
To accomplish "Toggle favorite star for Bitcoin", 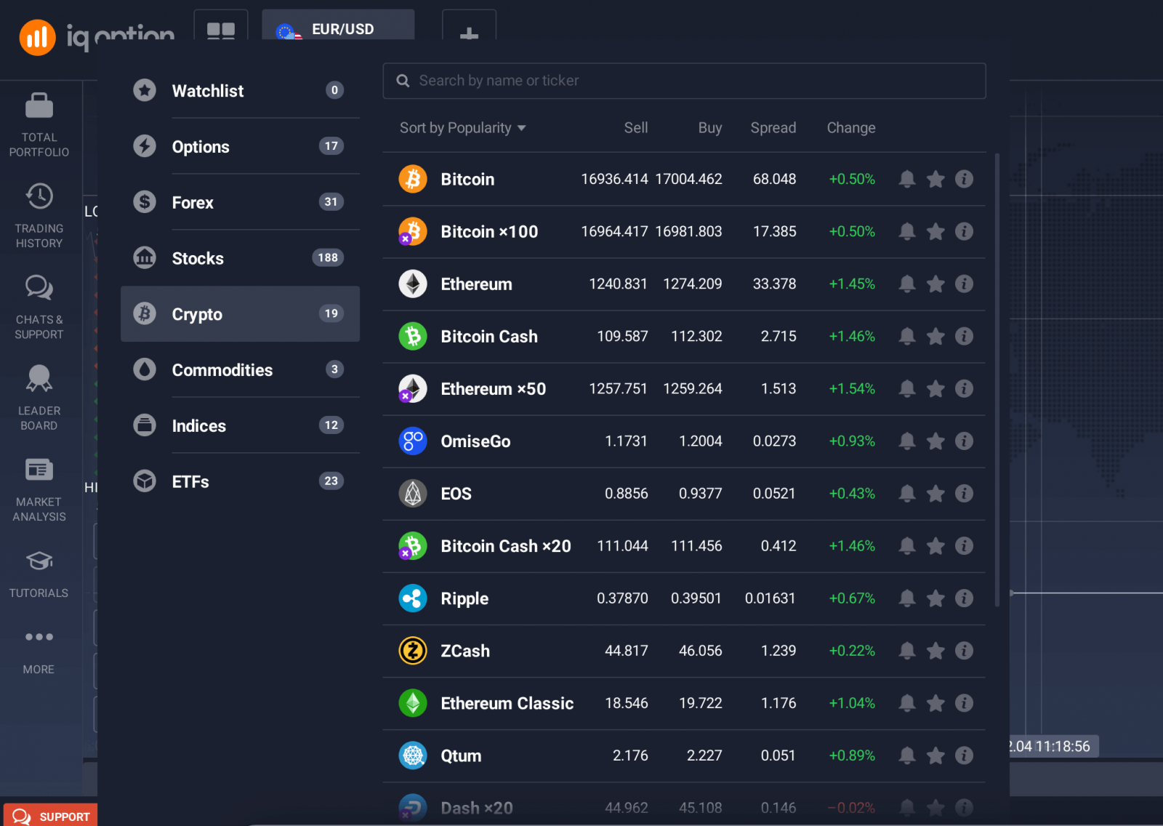I will [x=935, y=179].
